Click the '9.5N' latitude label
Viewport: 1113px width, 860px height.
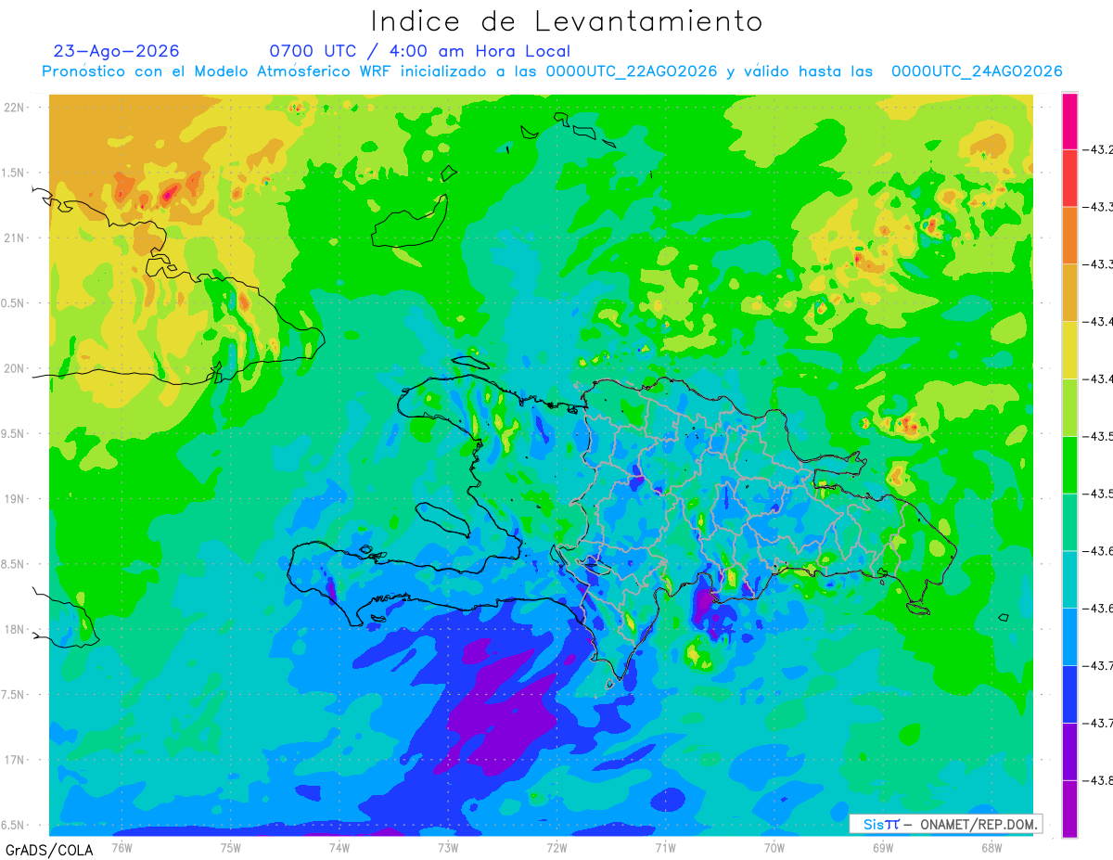[14, 433]
